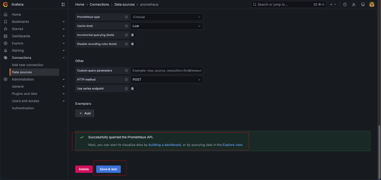The image size is (381, 180).
Task: Select Data sources in sidebar
Action: click(34, 72)
